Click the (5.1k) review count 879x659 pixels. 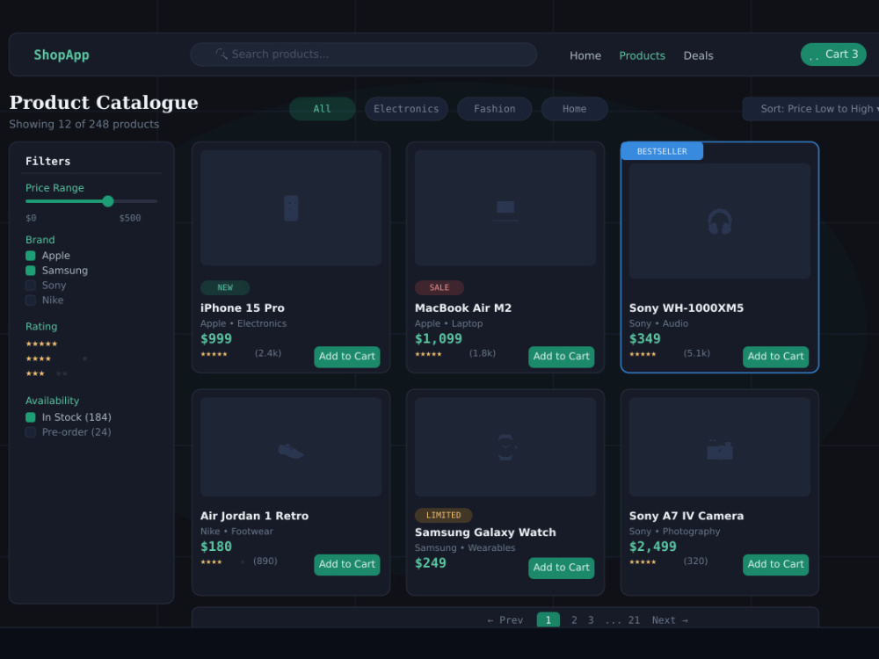697,353
